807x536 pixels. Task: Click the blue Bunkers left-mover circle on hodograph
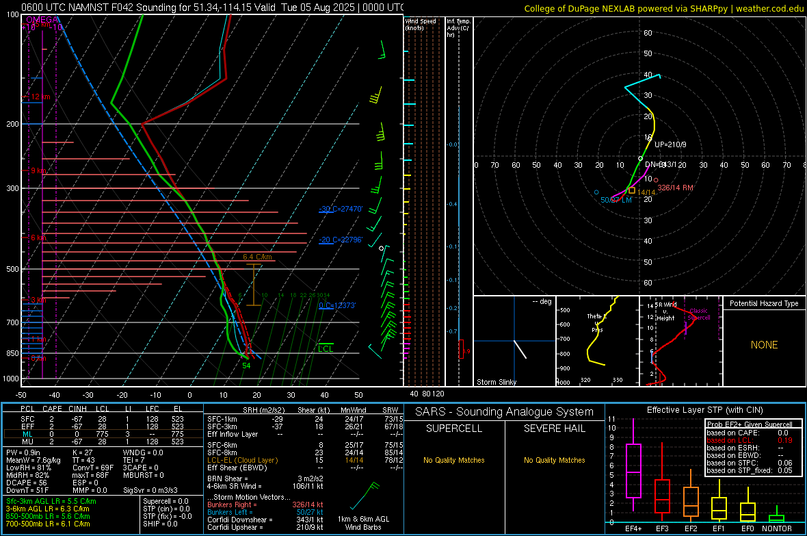(x=596, y=192)
